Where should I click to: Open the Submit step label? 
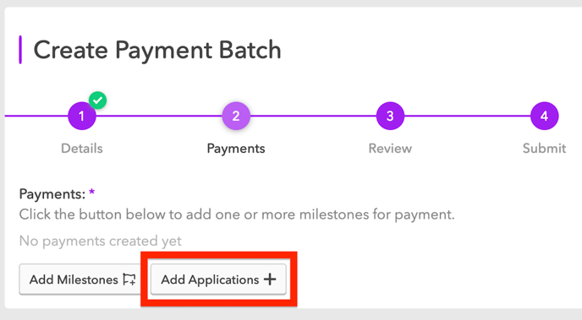tap(544, 149)
